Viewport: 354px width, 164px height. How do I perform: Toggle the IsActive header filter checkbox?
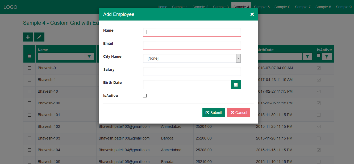pos(319,55)
